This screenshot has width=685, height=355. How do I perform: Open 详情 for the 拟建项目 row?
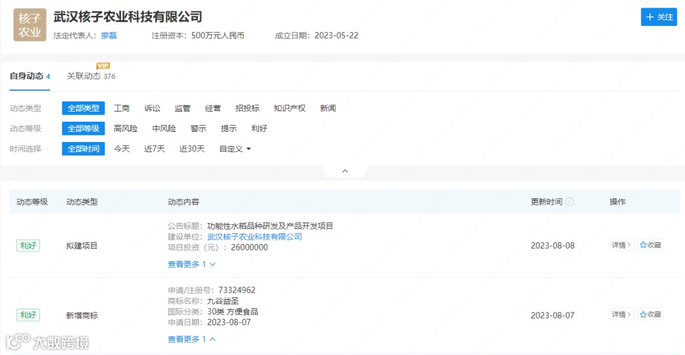[x=622, y=245]
